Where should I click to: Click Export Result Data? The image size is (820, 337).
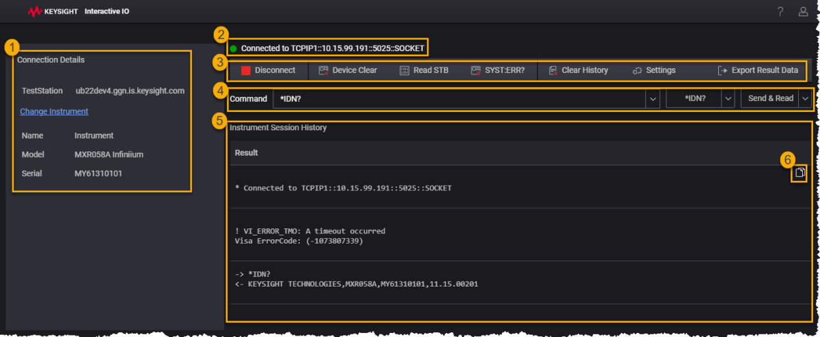point(758,70)
